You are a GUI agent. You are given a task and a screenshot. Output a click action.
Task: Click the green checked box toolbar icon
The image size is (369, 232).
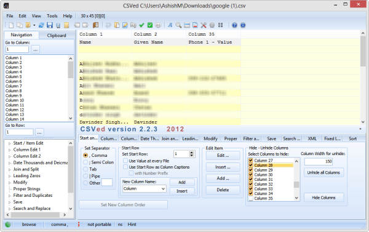[x=149, y=25]
